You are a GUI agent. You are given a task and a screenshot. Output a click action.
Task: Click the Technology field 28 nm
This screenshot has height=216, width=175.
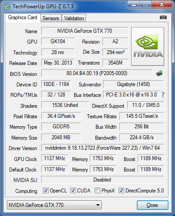coord(58,52)
